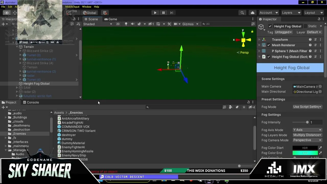Open the File menu
This screenshot has height=184, width=327.
tap(3, 7)
